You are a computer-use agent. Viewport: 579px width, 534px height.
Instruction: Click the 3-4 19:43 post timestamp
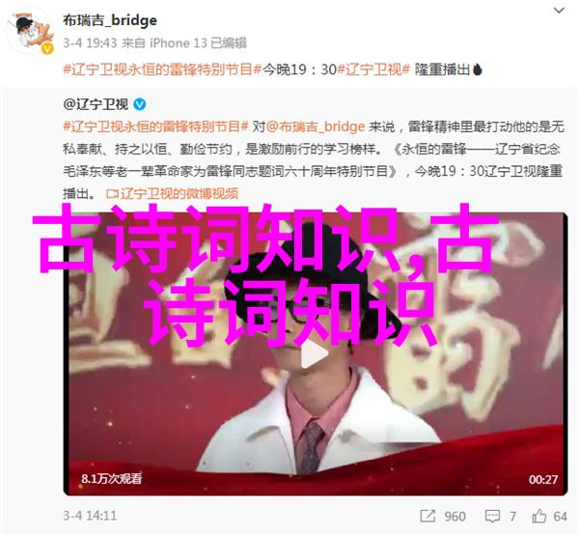(90, 43)
